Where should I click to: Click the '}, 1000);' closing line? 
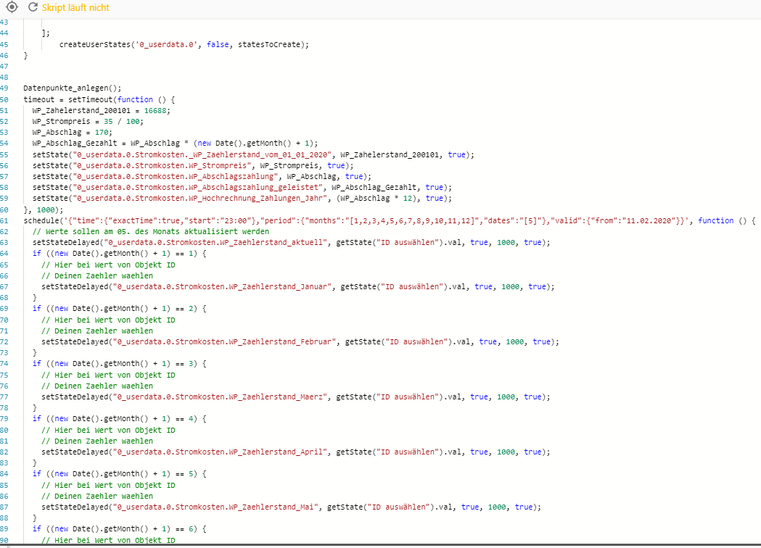44,210
